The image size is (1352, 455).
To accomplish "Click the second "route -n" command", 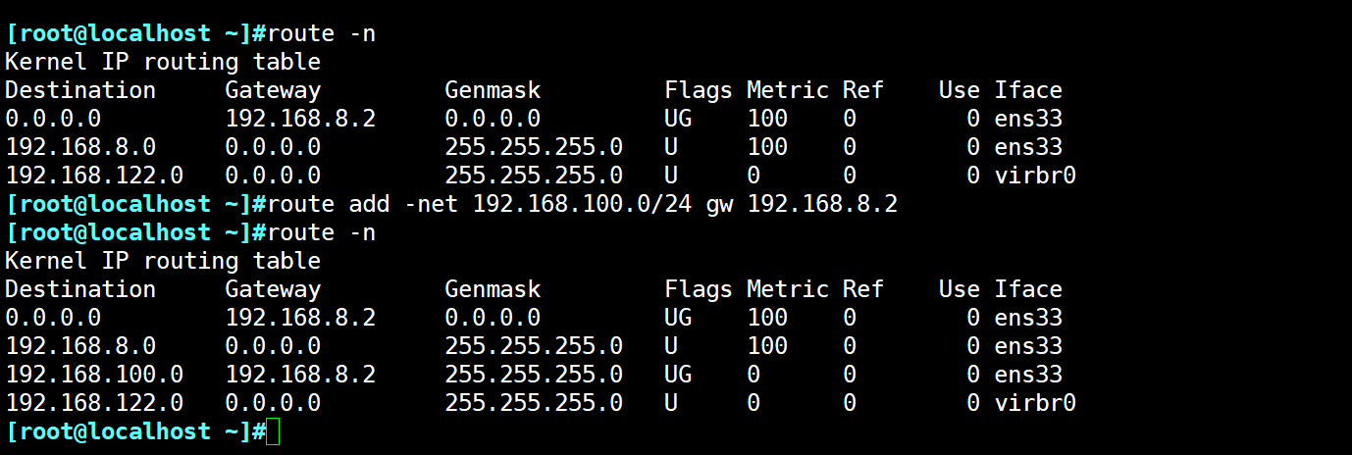I will pos(321,232).
